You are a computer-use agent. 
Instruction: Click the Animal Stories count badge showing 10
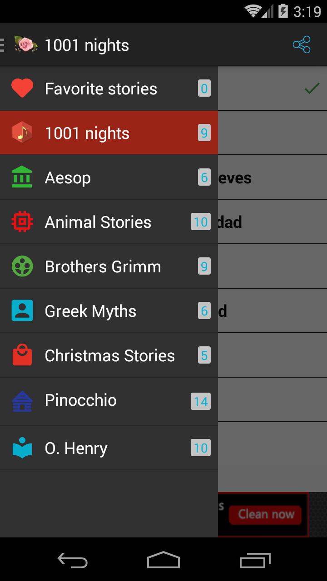[201, 222]
